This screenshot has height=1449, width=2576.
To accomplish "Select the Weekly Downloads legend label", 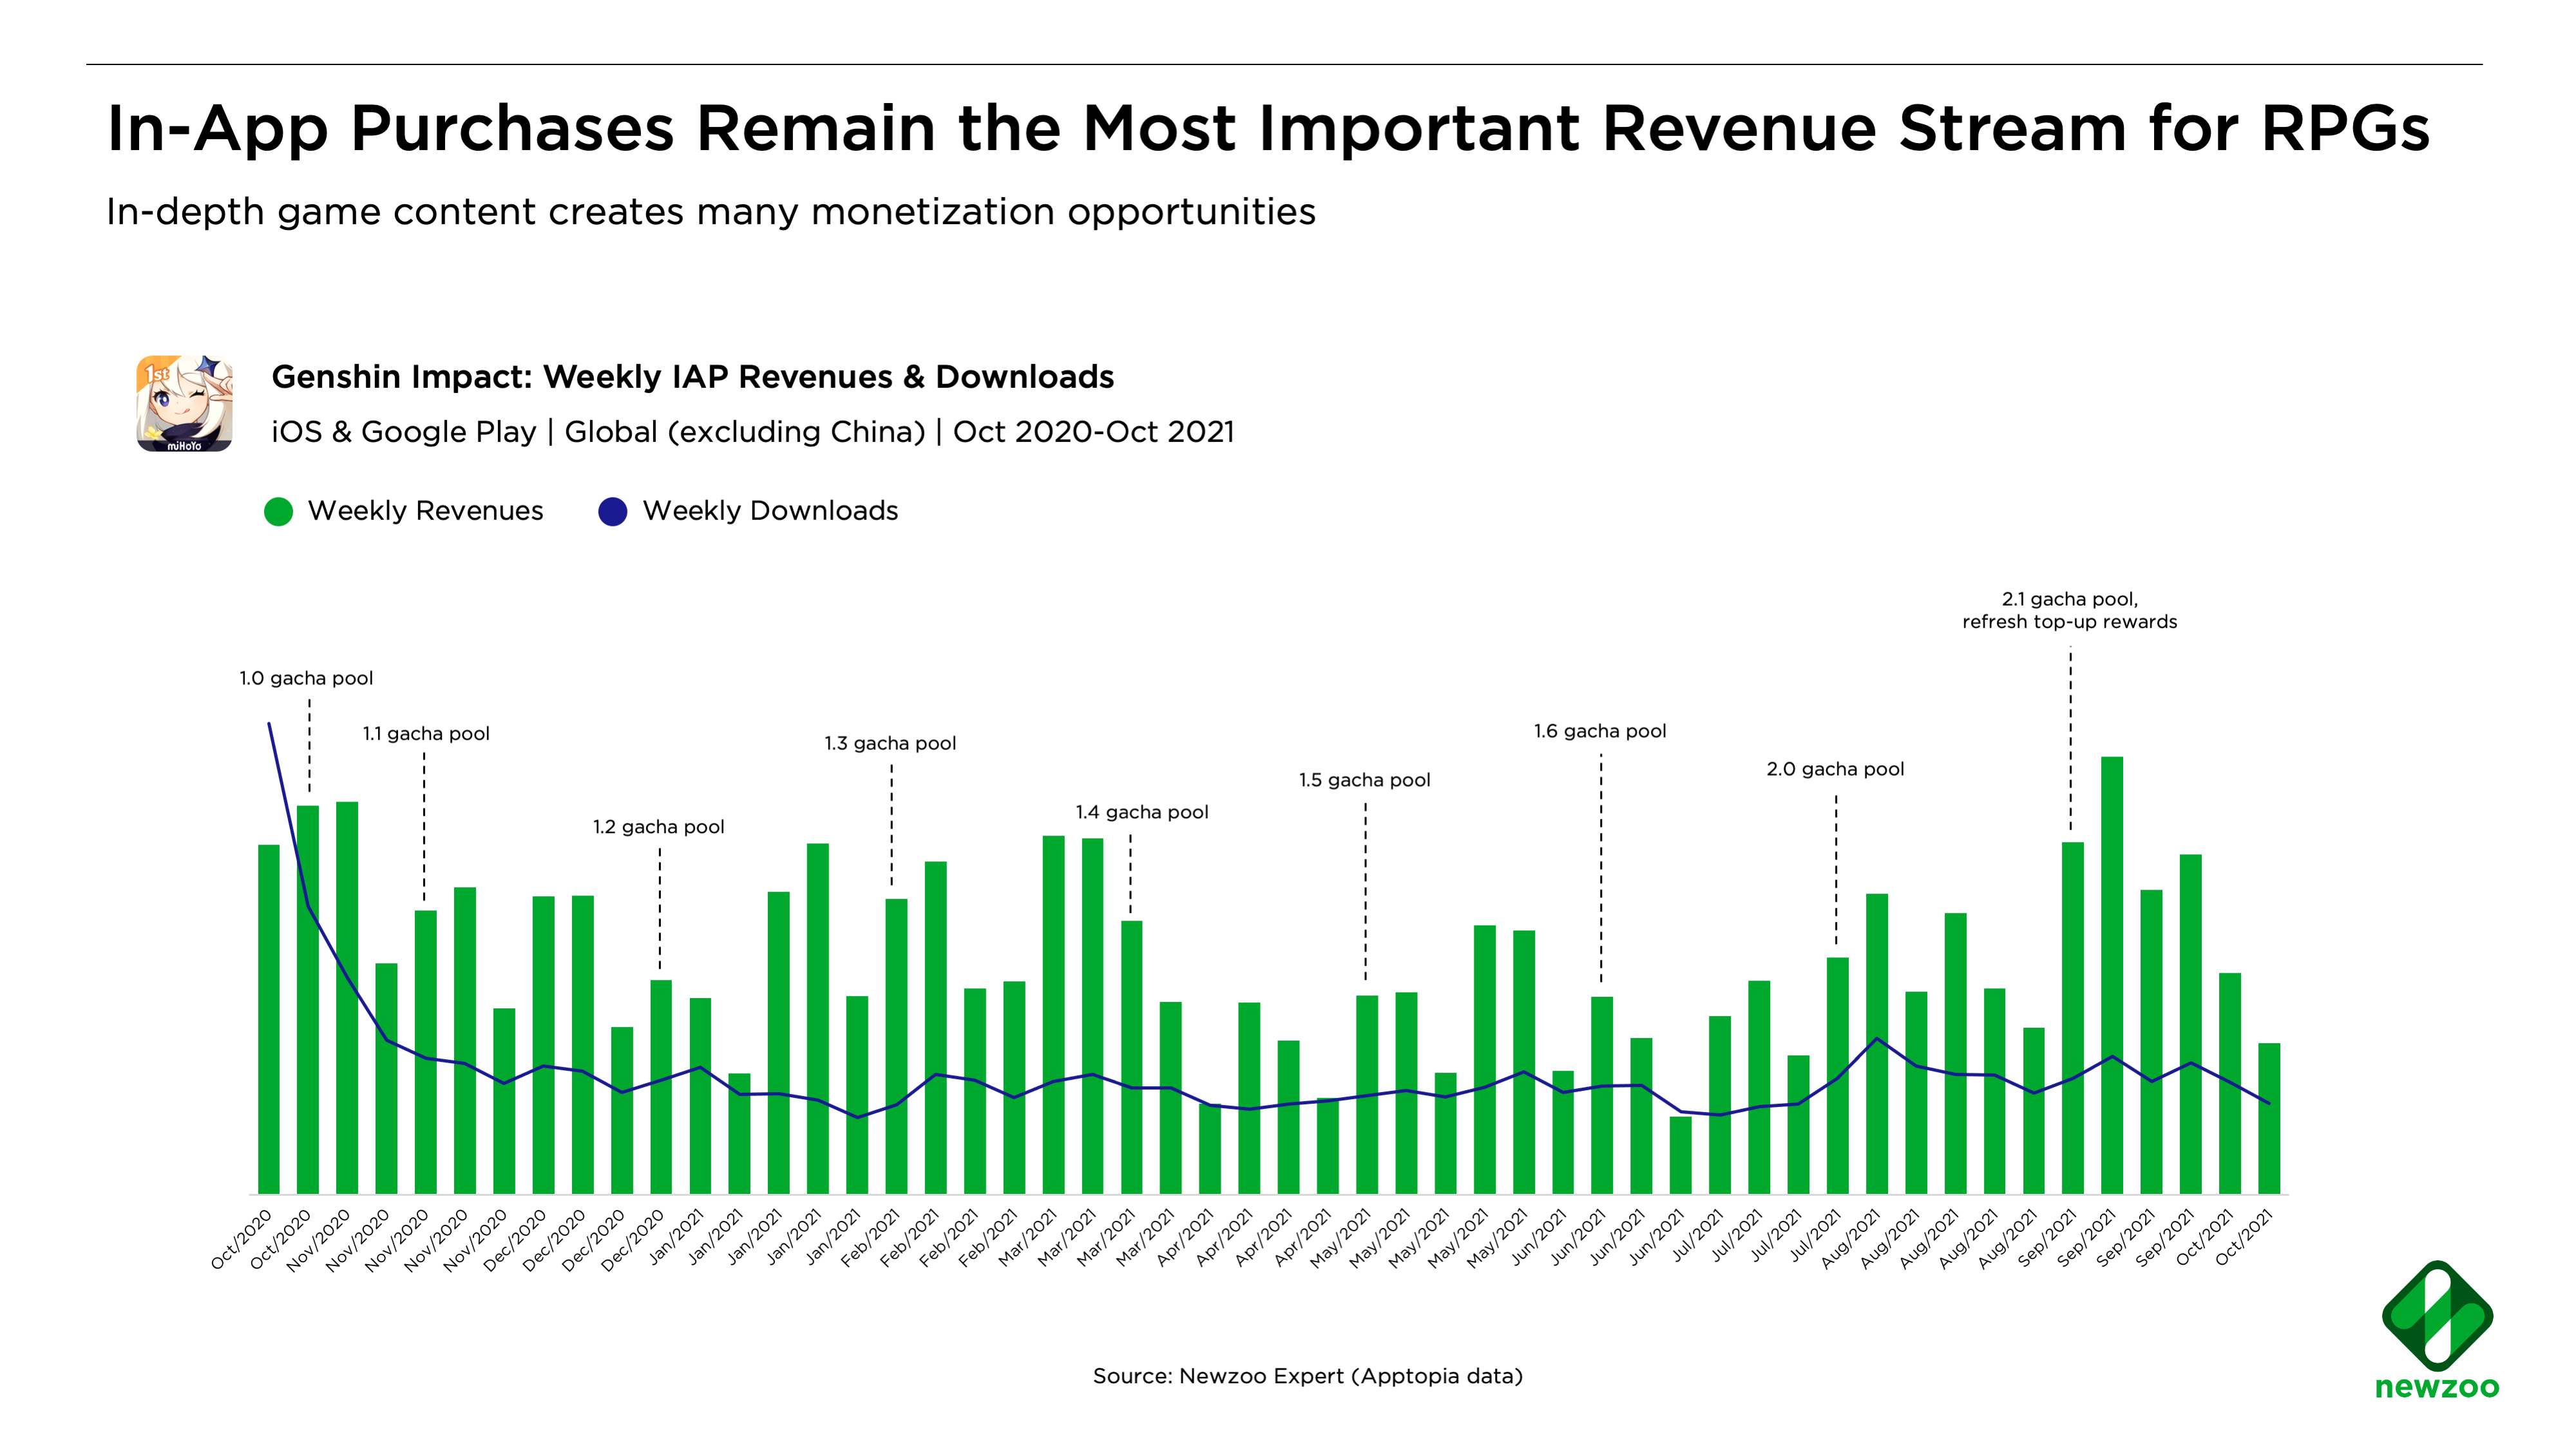I will pos(770,511).
